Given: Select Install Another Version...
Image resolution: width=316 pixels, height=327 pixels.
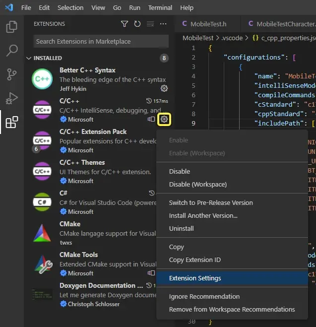Looking at the screenshot, I should pyautogui.click(x=232, y=216).
